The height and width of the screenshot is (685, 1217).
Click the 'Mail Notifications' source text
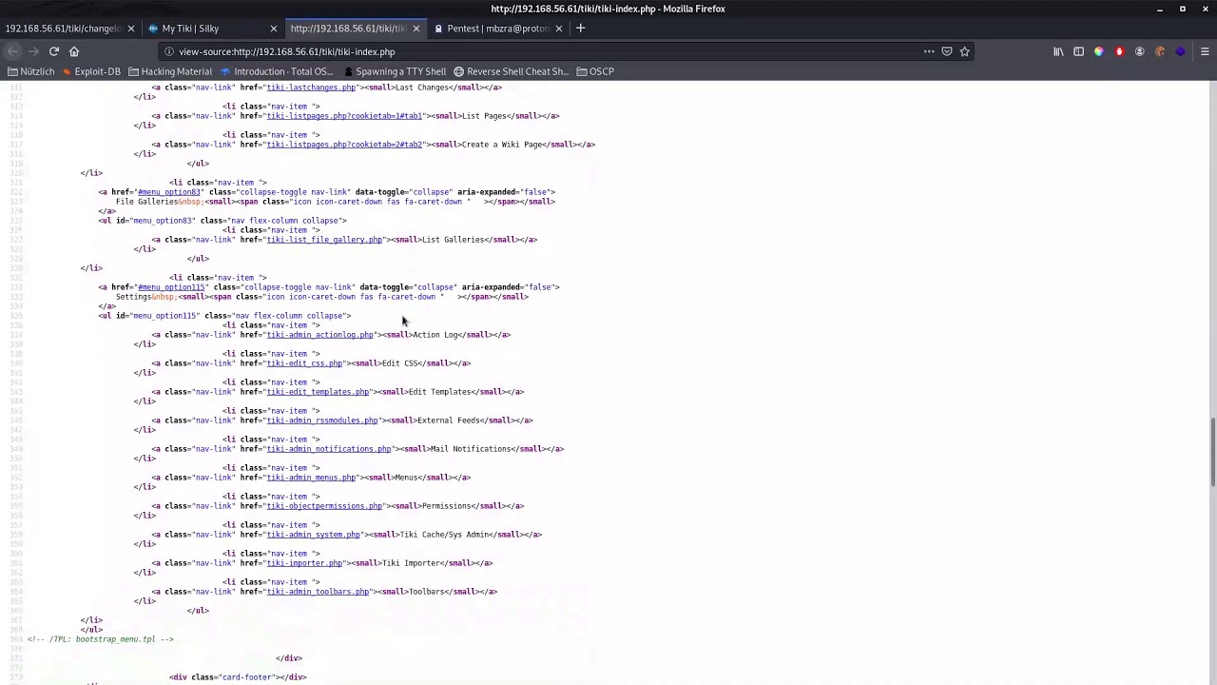pyautogui.click(x=472, y=449)
